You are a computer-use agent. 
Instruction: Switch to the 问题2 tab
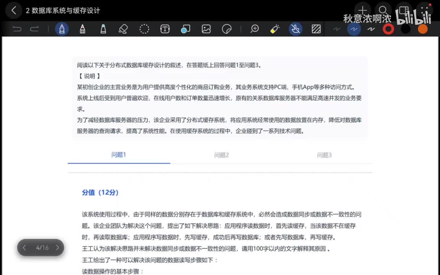pyautogui.click(x=222, y=155)
